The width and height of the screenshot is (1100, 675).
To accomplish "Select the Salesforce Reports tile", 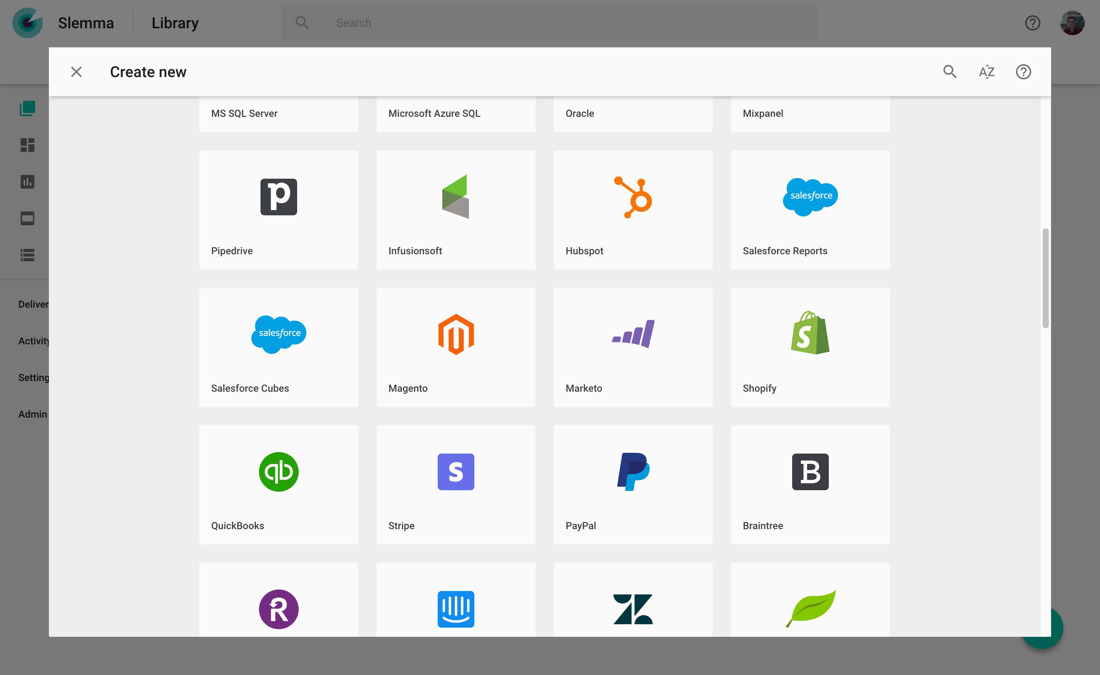I will pos(810,209).
